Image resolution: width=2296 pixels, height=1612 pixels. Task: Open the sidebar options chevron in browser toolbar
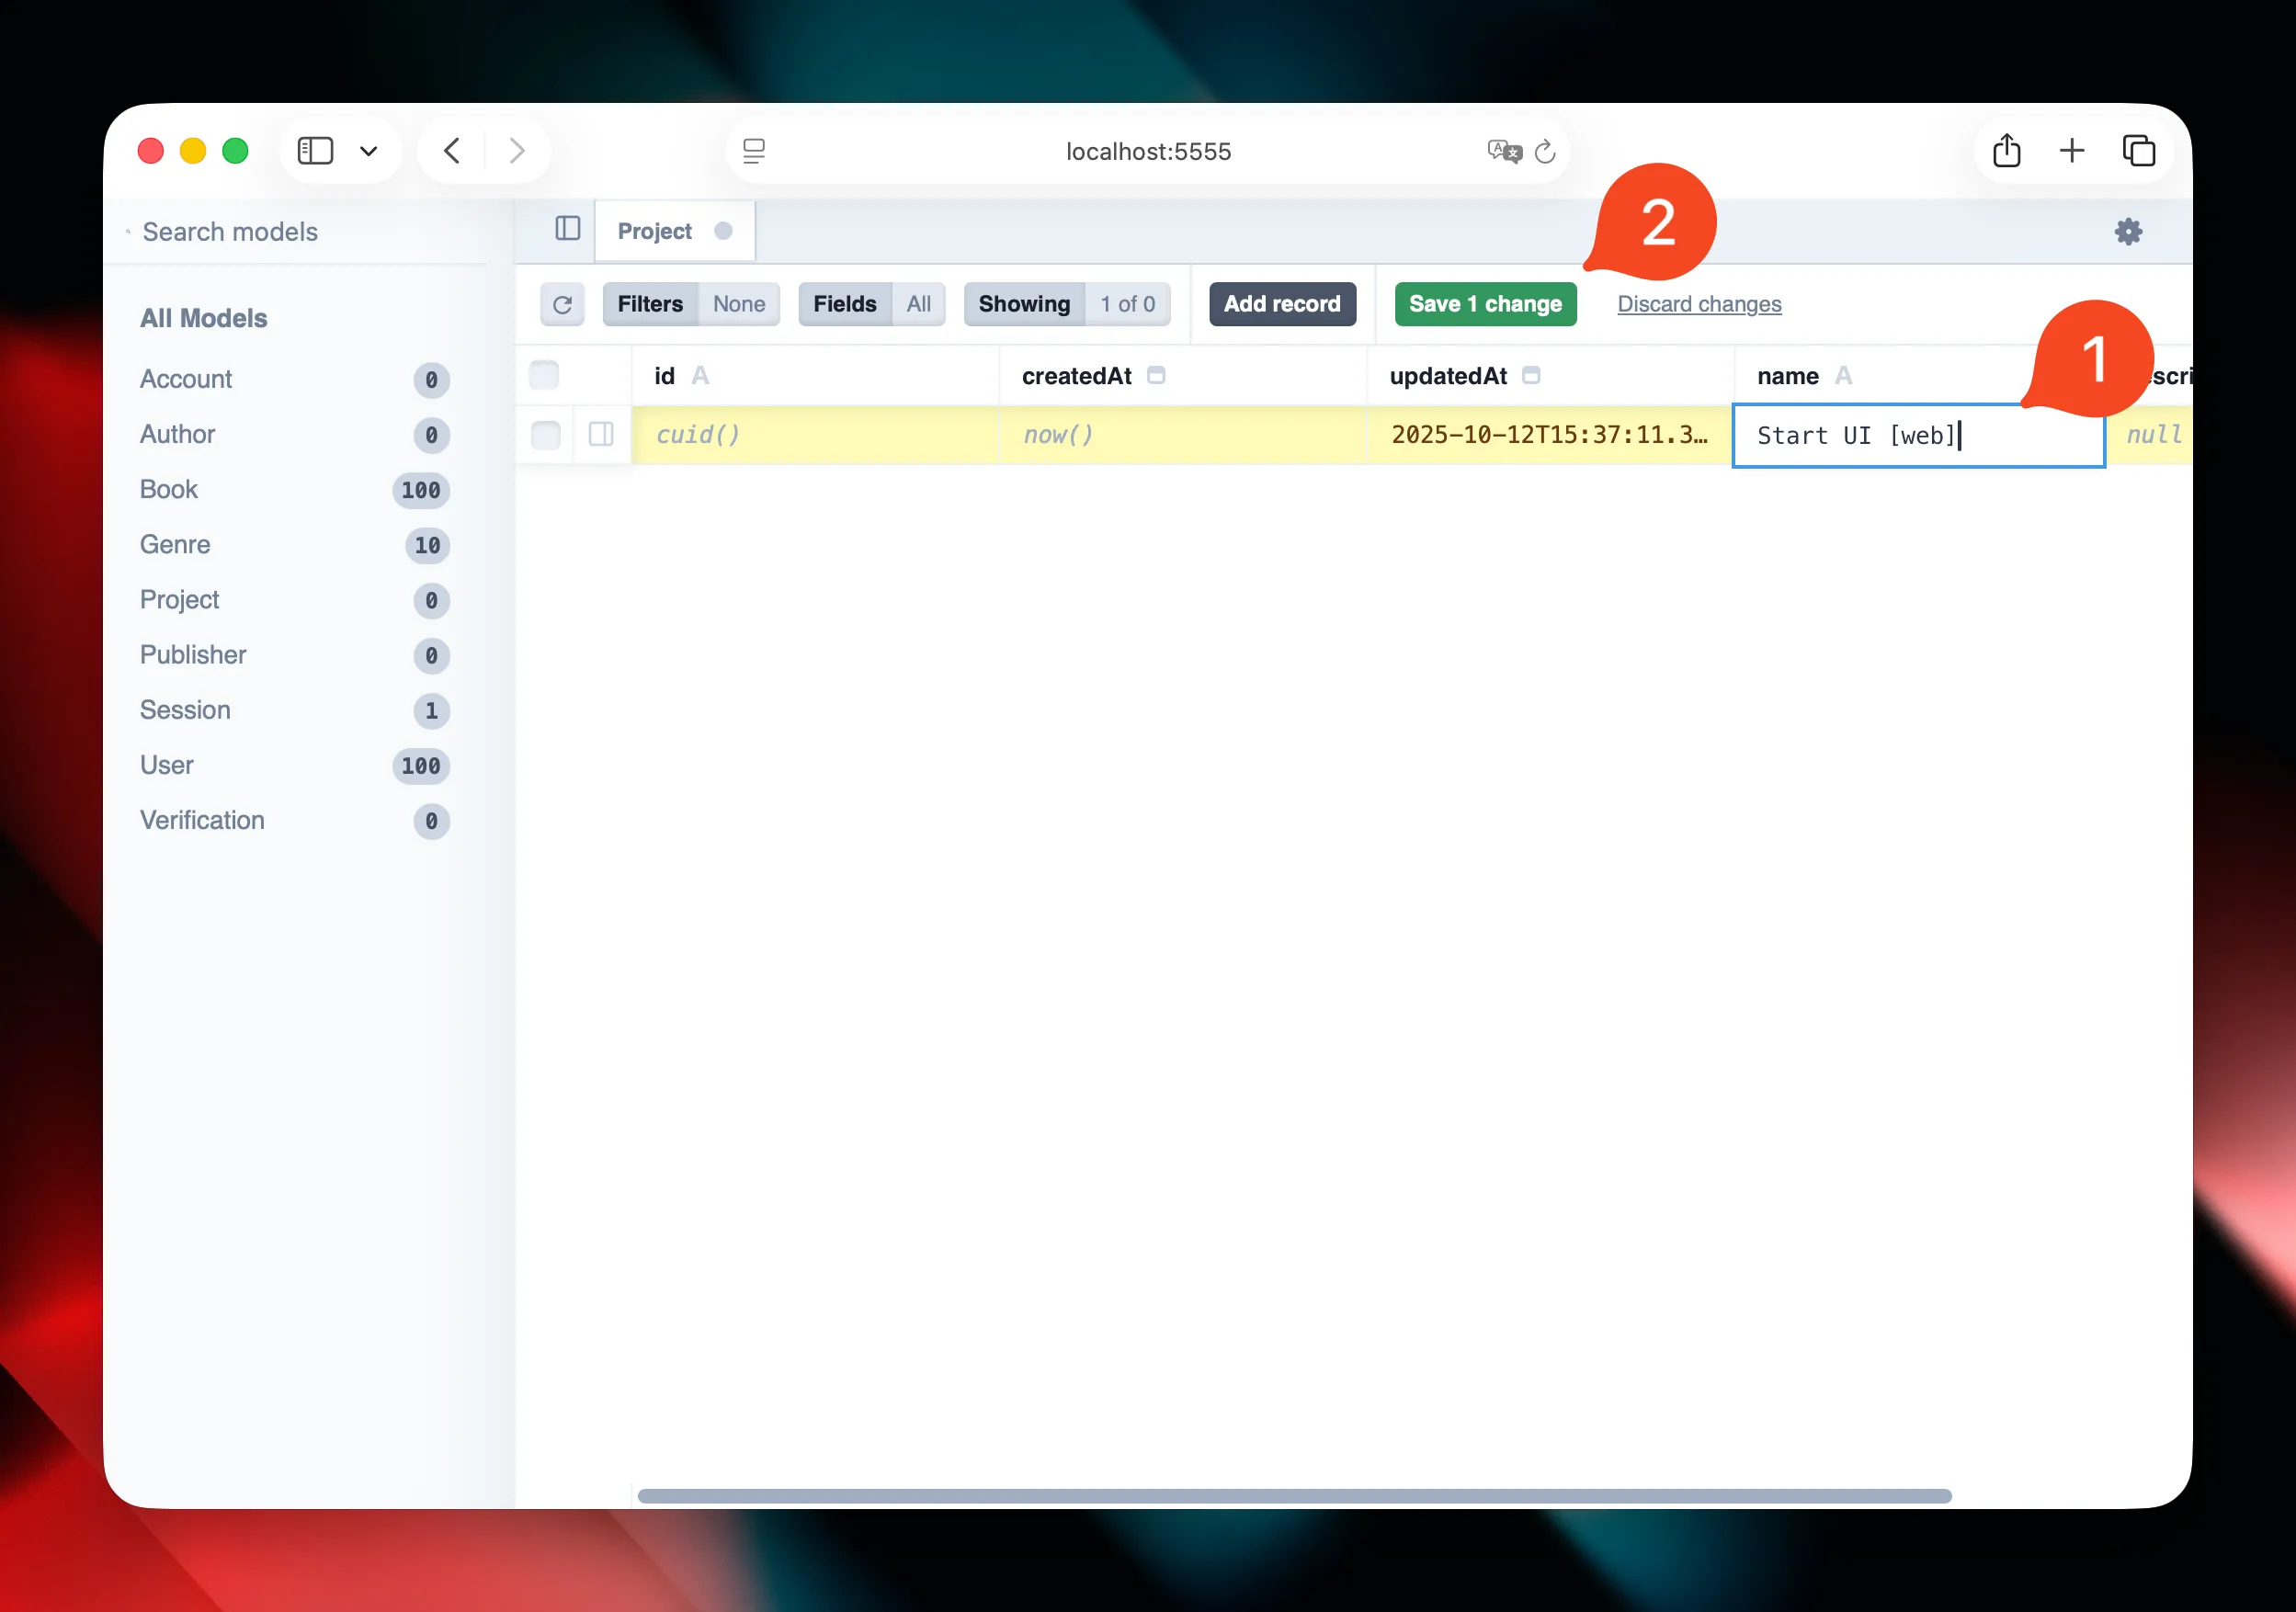[x=369, y=150]
